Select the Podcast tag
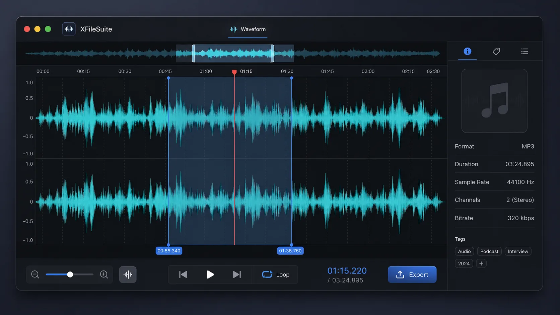The width and height of the screenshot is (560, 315). 489,251
